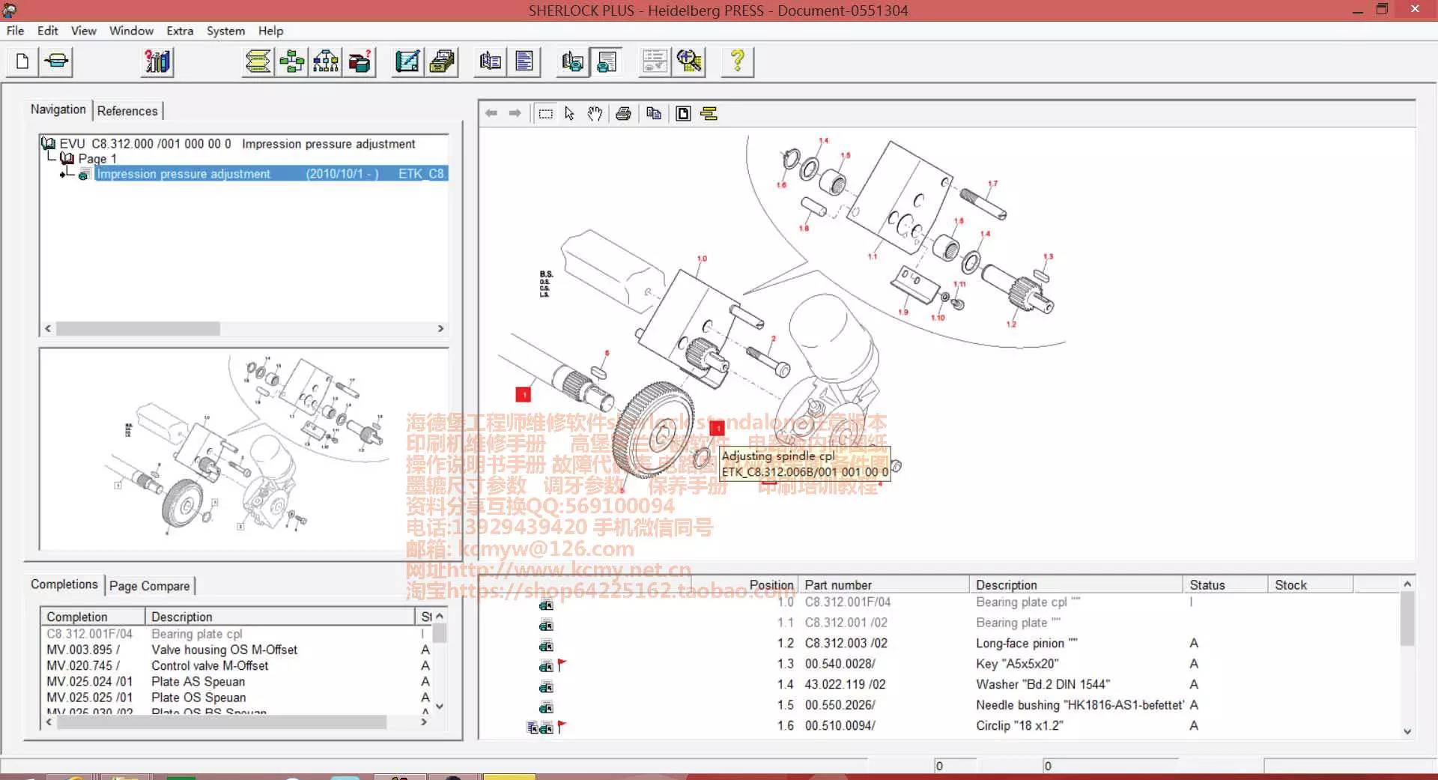Open the Help menu
Viewport: 1438px width, 780px height.
click(270, 31)
